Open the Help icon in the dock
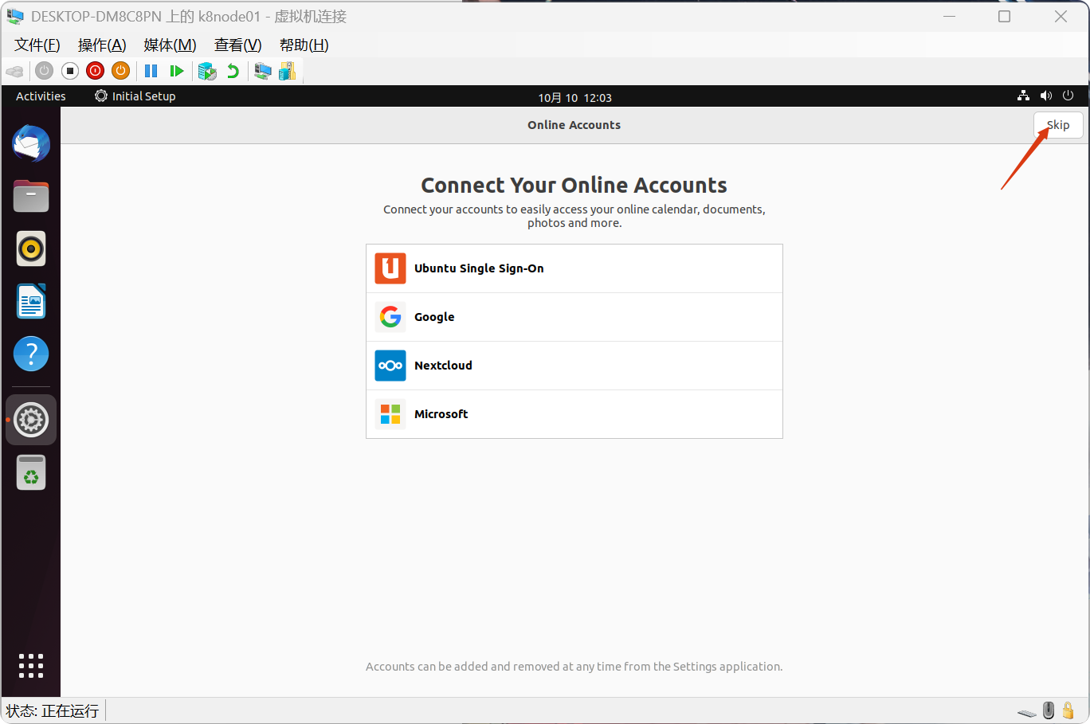Viewport: 1090px width, 724px height. [x=31, y=354]
